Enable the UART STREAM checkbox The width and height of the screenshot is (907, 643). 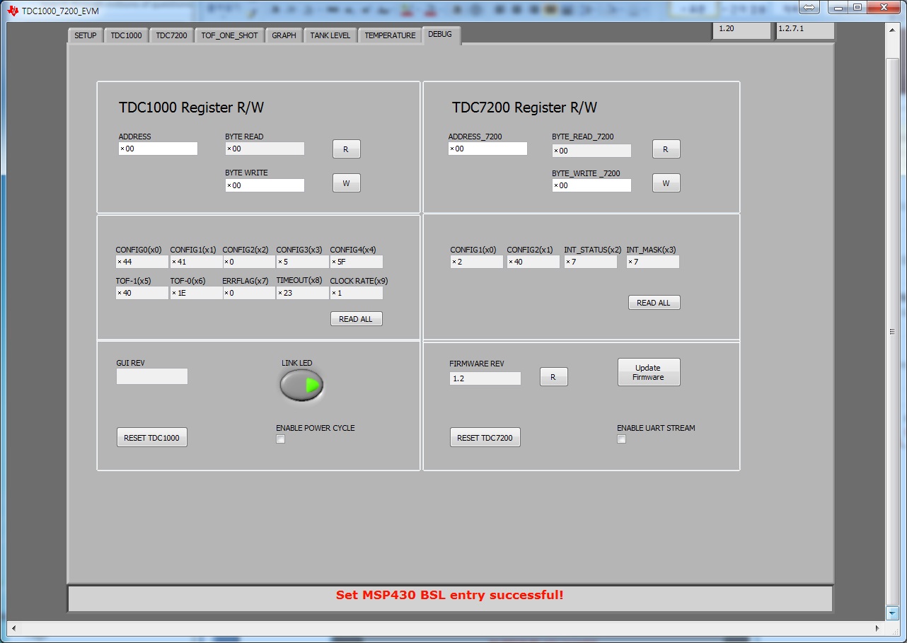(622, 439)
